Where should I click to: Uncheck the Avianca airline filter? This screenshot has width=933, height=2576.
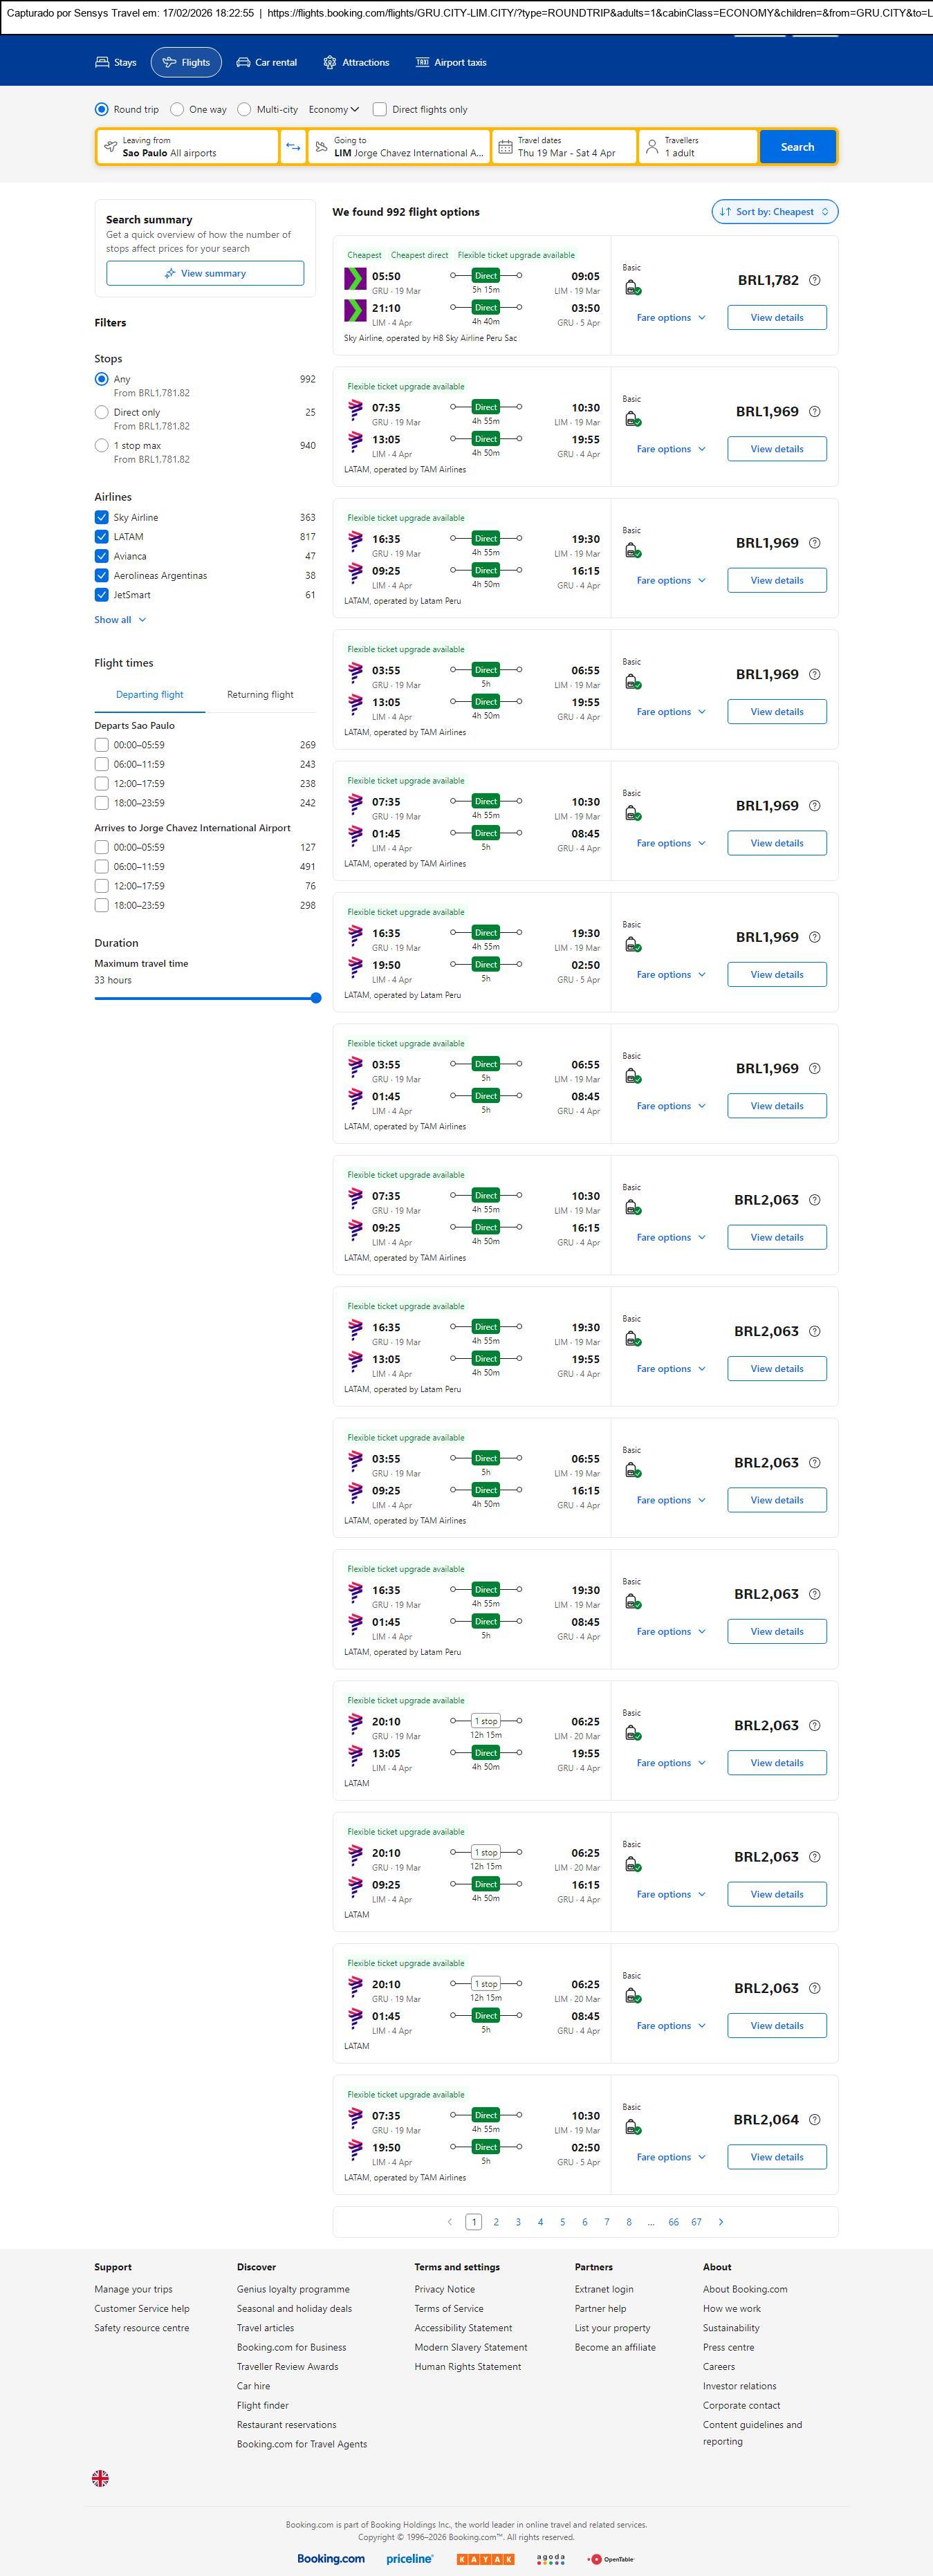point(101,556)
